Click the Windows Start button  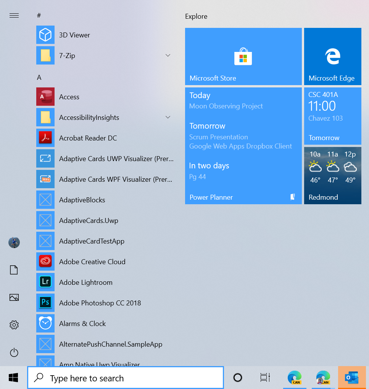13,378
